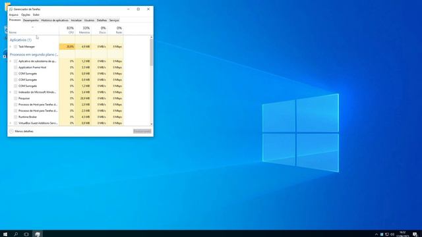
Task: Select the Task Manager row name
Action: [26, 47]
